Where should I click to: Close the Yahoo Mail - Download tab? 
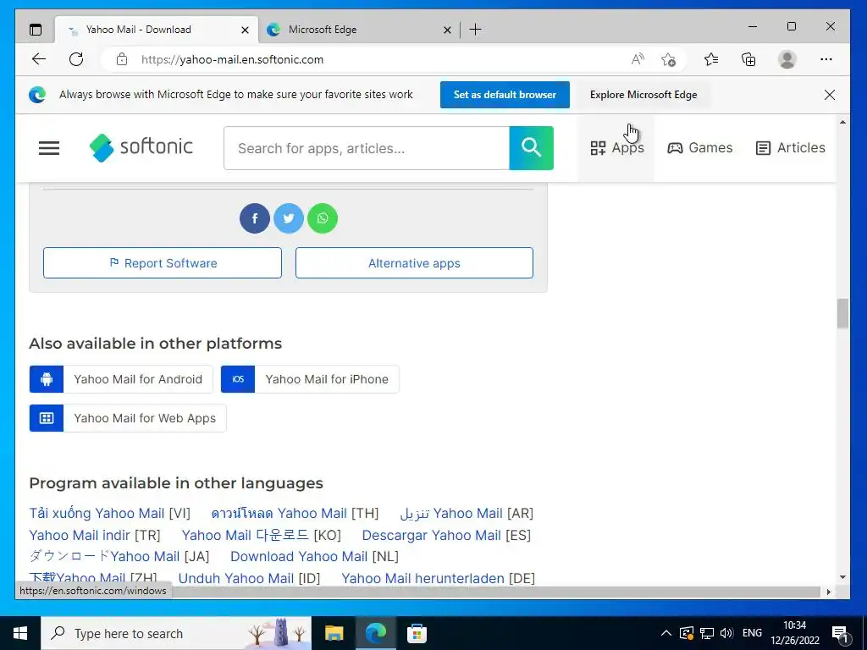245,30
